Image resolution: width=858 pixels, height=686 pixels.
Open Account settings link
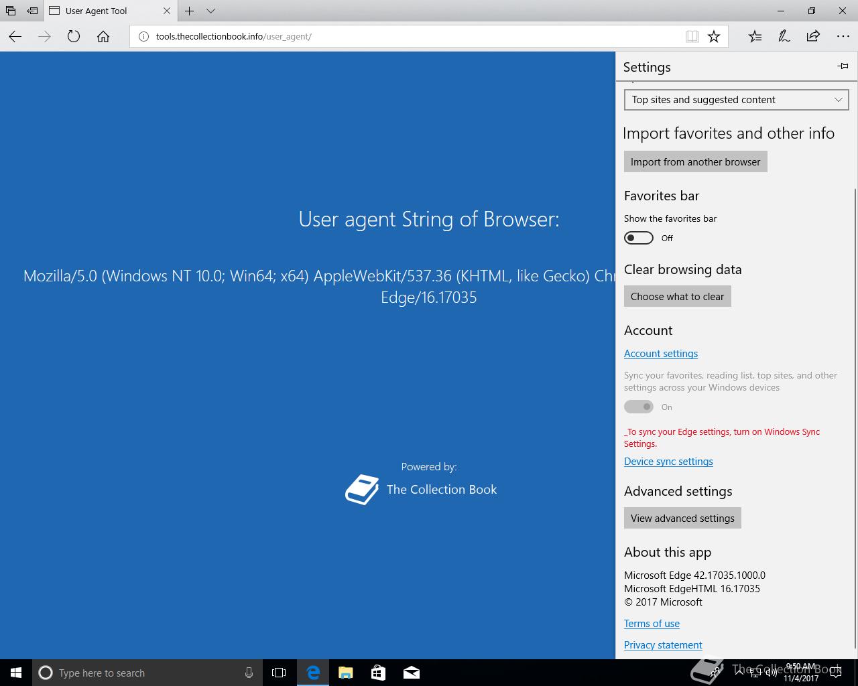(661, 354)
